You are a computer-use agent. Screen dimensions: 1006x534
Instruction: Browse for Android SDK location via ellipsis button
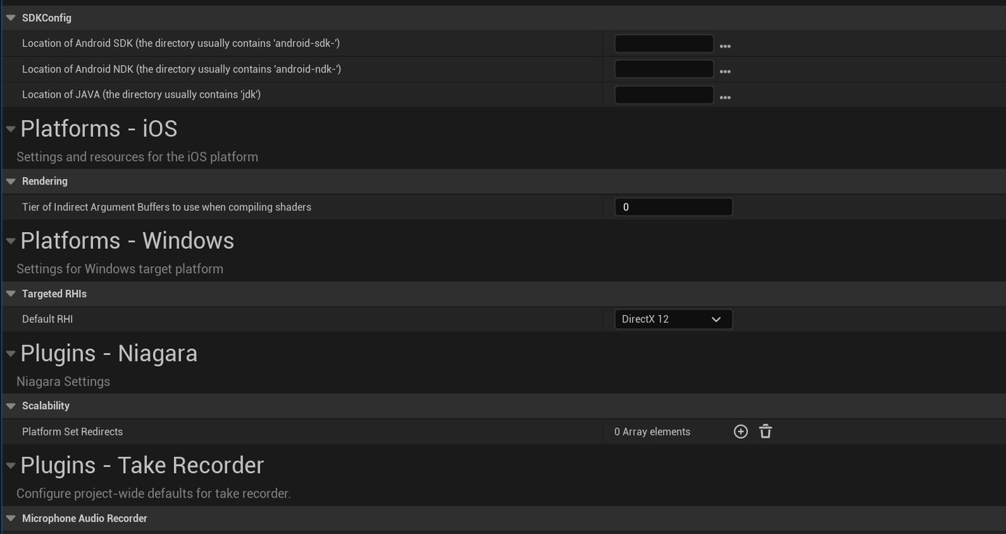pos(725,46)
